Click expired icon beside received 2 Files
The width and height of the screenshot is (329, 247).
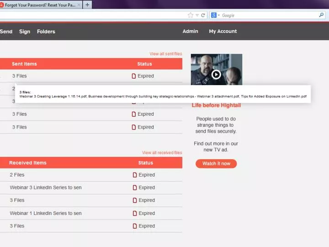click(135, 175)
